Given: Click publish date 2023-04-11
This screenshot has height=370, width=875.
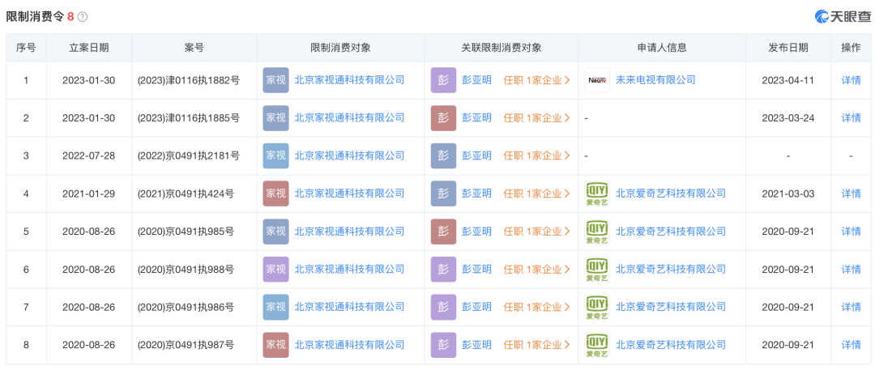Looking at the screenshot, I should 788,80.
